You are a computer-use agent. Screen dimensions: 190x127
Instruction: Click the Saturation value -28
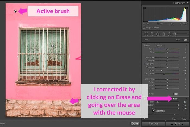click(185, 74)
